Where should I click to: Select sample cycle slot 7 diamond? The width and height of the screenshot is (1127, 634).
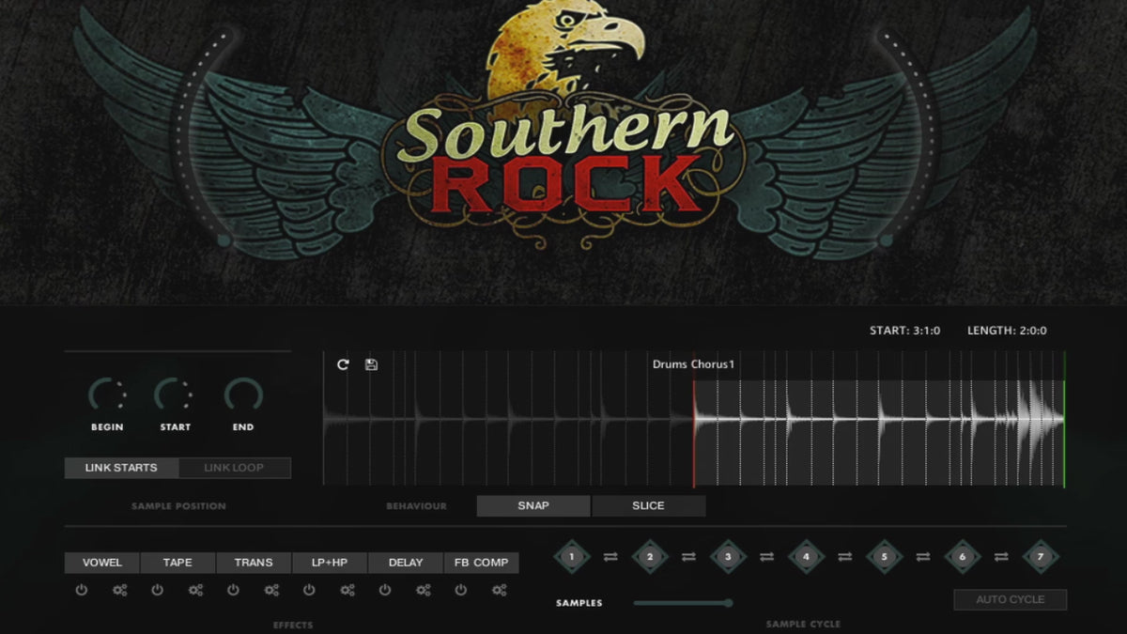pyautogui.click(x=1040, y=557)
